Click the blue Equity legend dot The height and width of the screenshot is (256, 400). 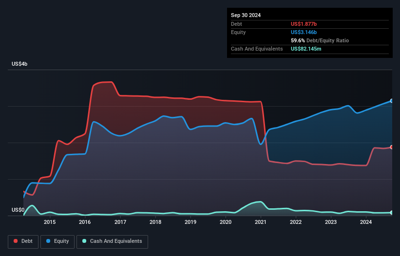click(x=48, y=241)
